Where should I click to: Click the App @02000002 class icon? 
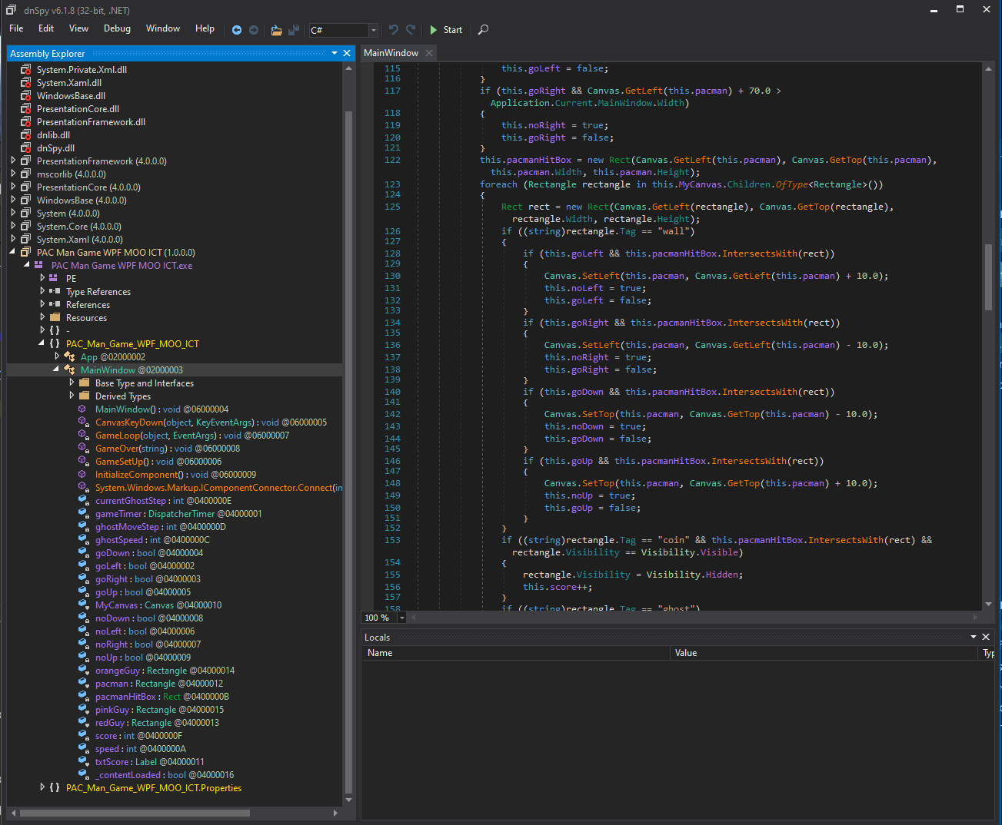[x=69, y=357]
